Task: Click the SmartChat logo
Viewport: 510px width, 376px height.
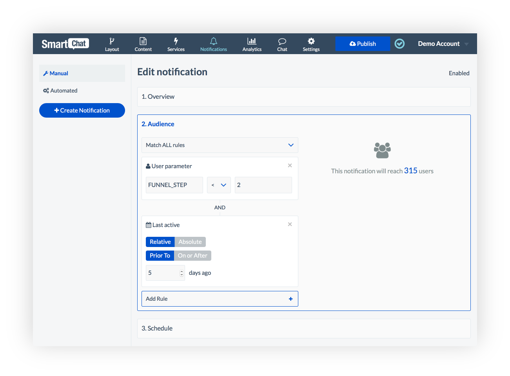Action: tap(65, 44)
